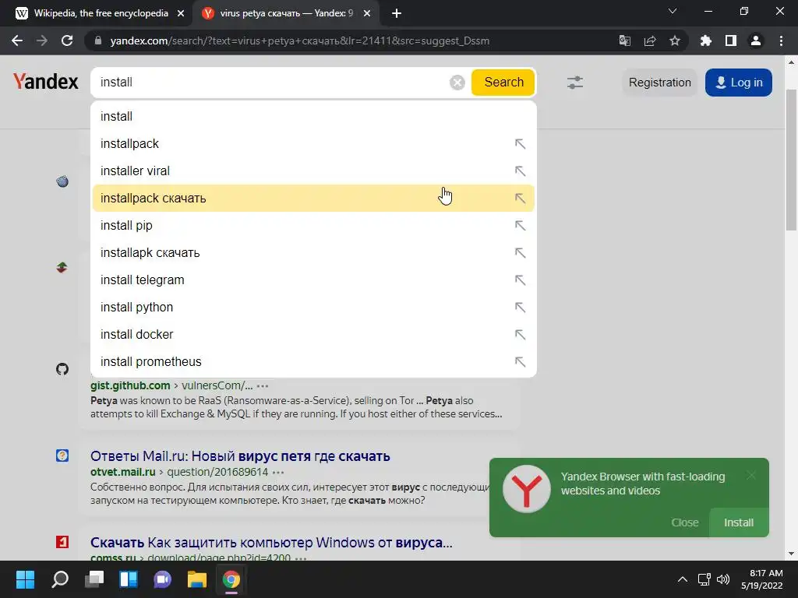Image resolution: width=798 pixels, height=598 pixels.
Task: Go back in browser history
Action: [x=17, y=40]
